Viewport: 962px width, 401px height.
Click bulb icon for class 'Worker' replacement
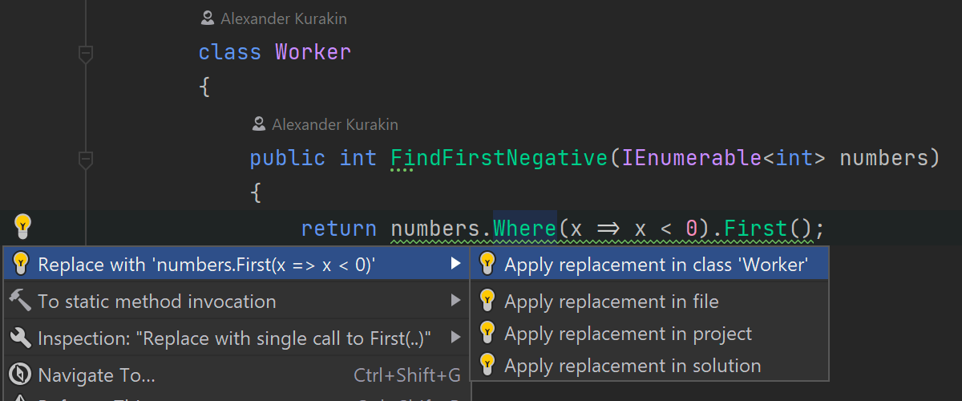point(487,264)
